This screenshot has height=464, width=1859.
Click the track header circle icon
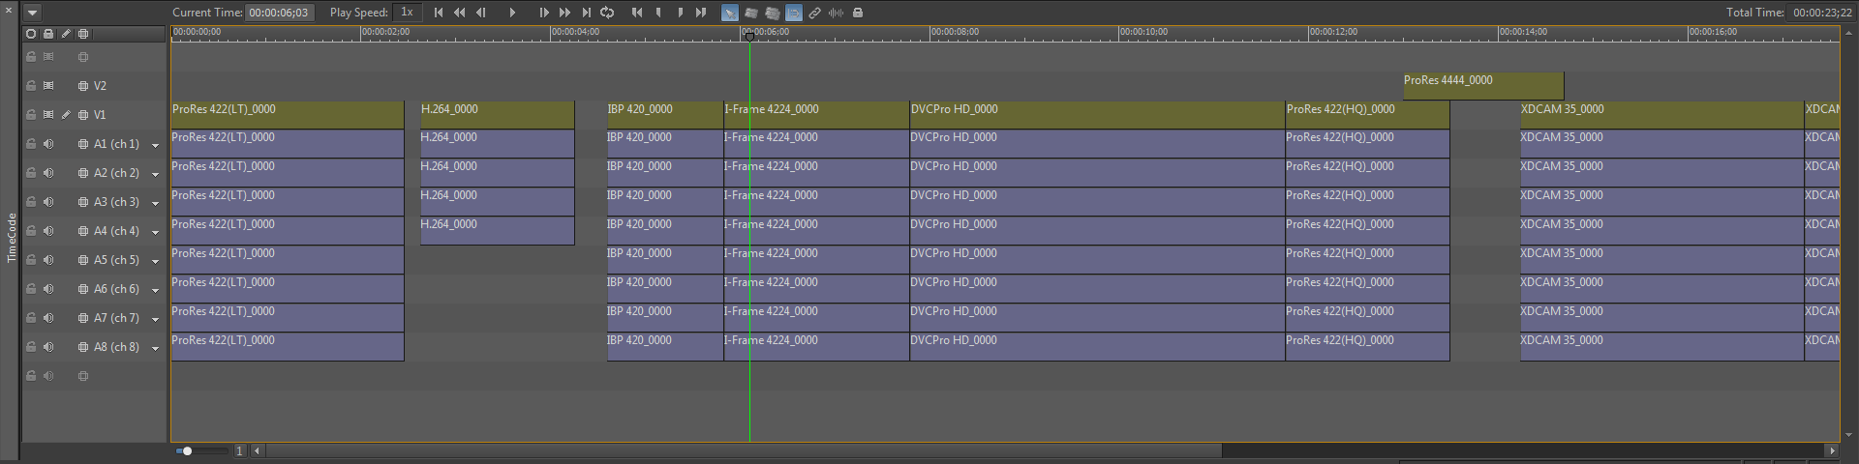(x=31, y=34)
